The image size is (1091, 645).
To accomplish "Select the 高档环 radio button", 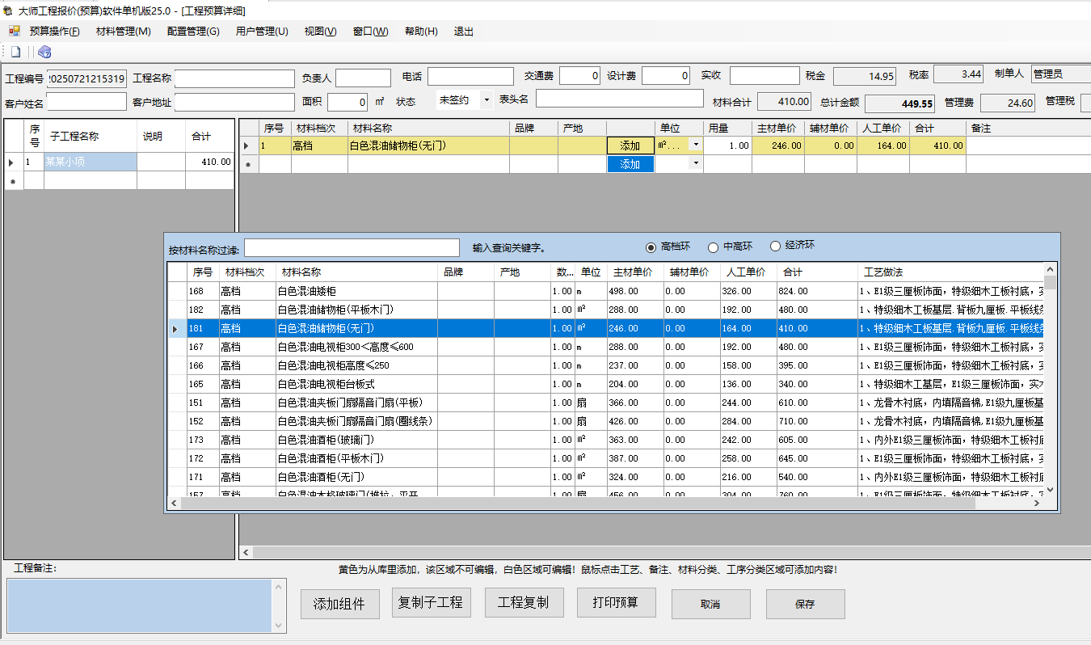I will pos(651,247).
